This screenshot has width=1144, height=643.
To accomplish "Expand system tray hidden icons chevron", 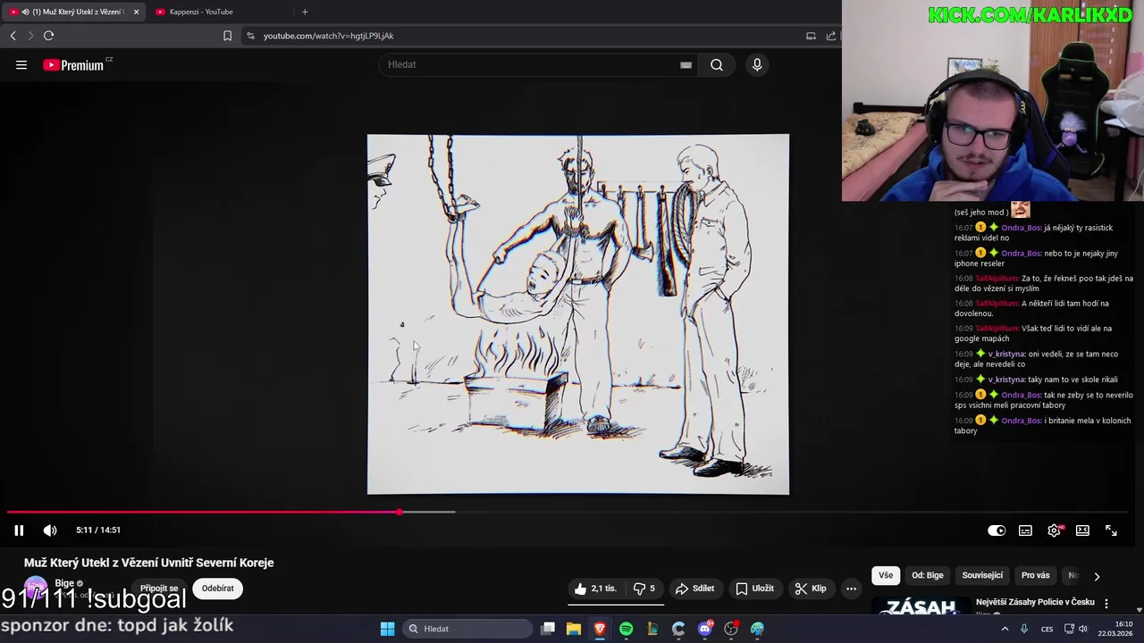I will [x=1005, y=629].
